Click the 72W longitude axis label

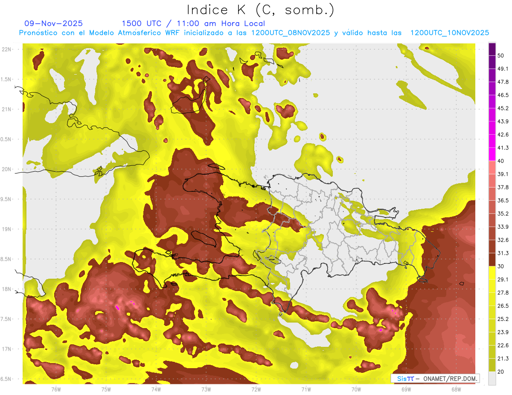(x=256, y=389)
